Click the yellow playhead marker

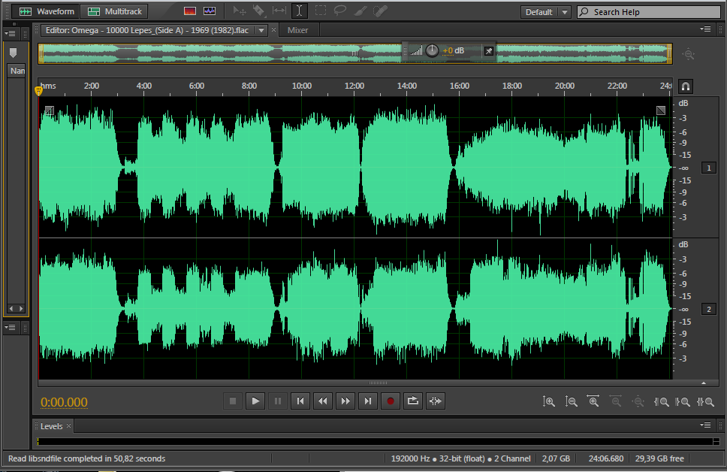point(38,91)
